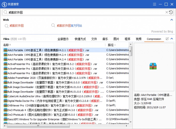Click RAR icon of ActivePresenter Pro V8.5.2
Viewport: 176px width, 129px height.
point(6,64)
